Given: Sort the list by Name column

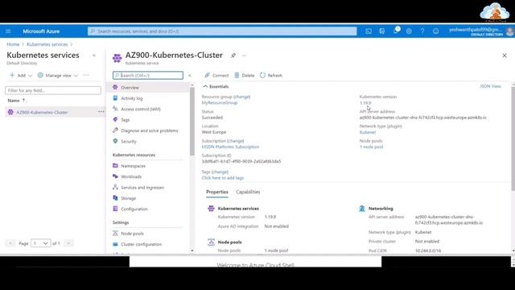Looking at the screenshot, I should click(17, 100).
